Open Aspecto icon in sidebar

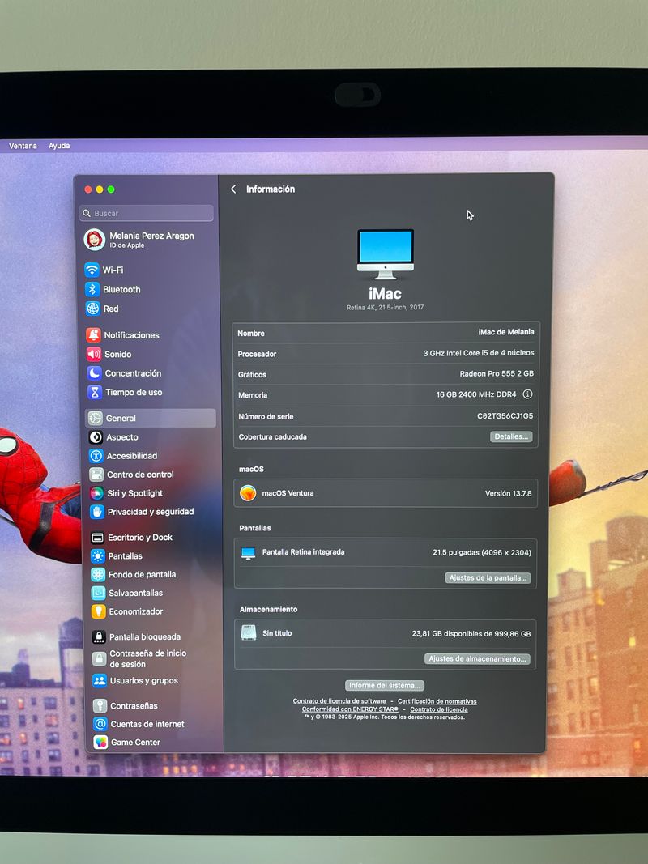click(96, 437)
